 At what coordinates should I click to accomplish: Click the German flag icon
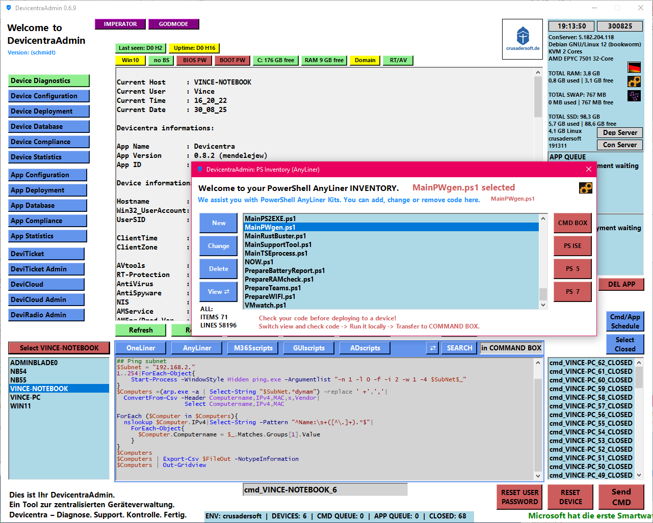634,68
